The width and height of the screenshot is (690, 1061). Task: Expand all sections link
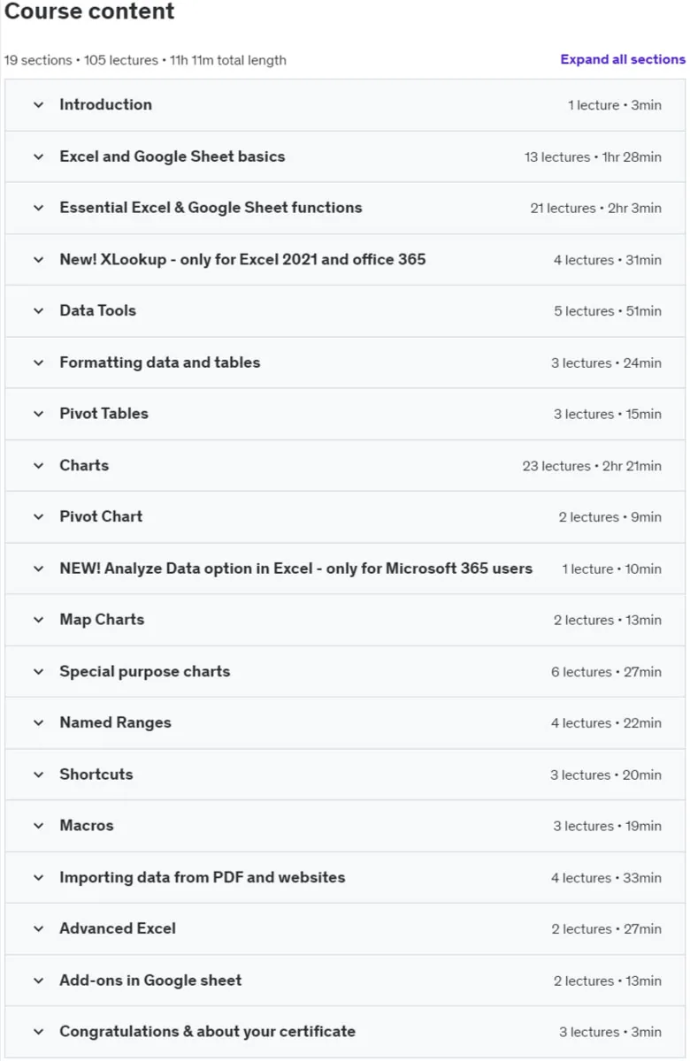coord(623,59)
